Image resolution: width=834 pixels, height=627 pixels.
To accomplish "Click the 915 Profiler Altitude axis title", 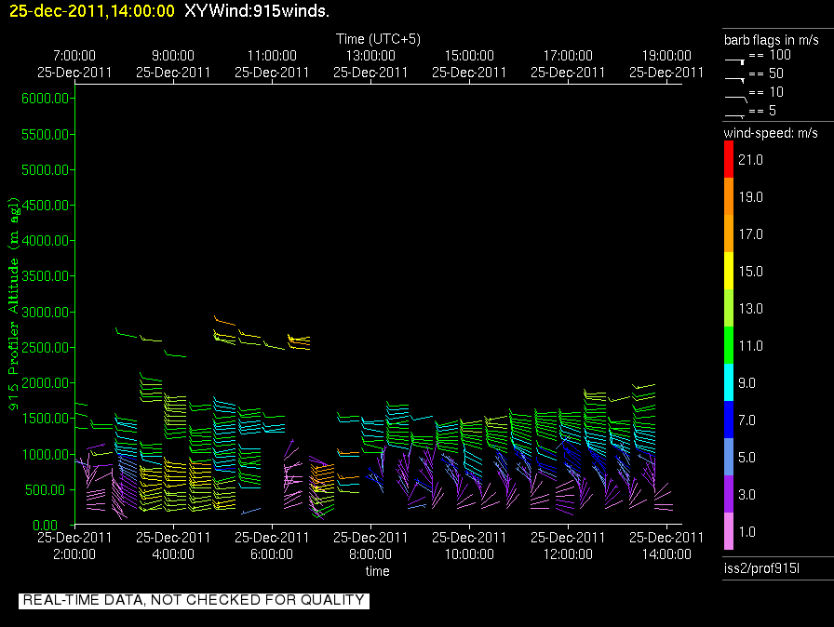I will tap(13, 303).
